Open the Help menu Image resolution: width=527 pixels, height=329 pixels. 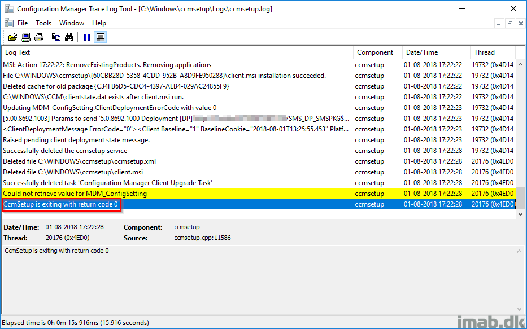(x=99, y=23)
